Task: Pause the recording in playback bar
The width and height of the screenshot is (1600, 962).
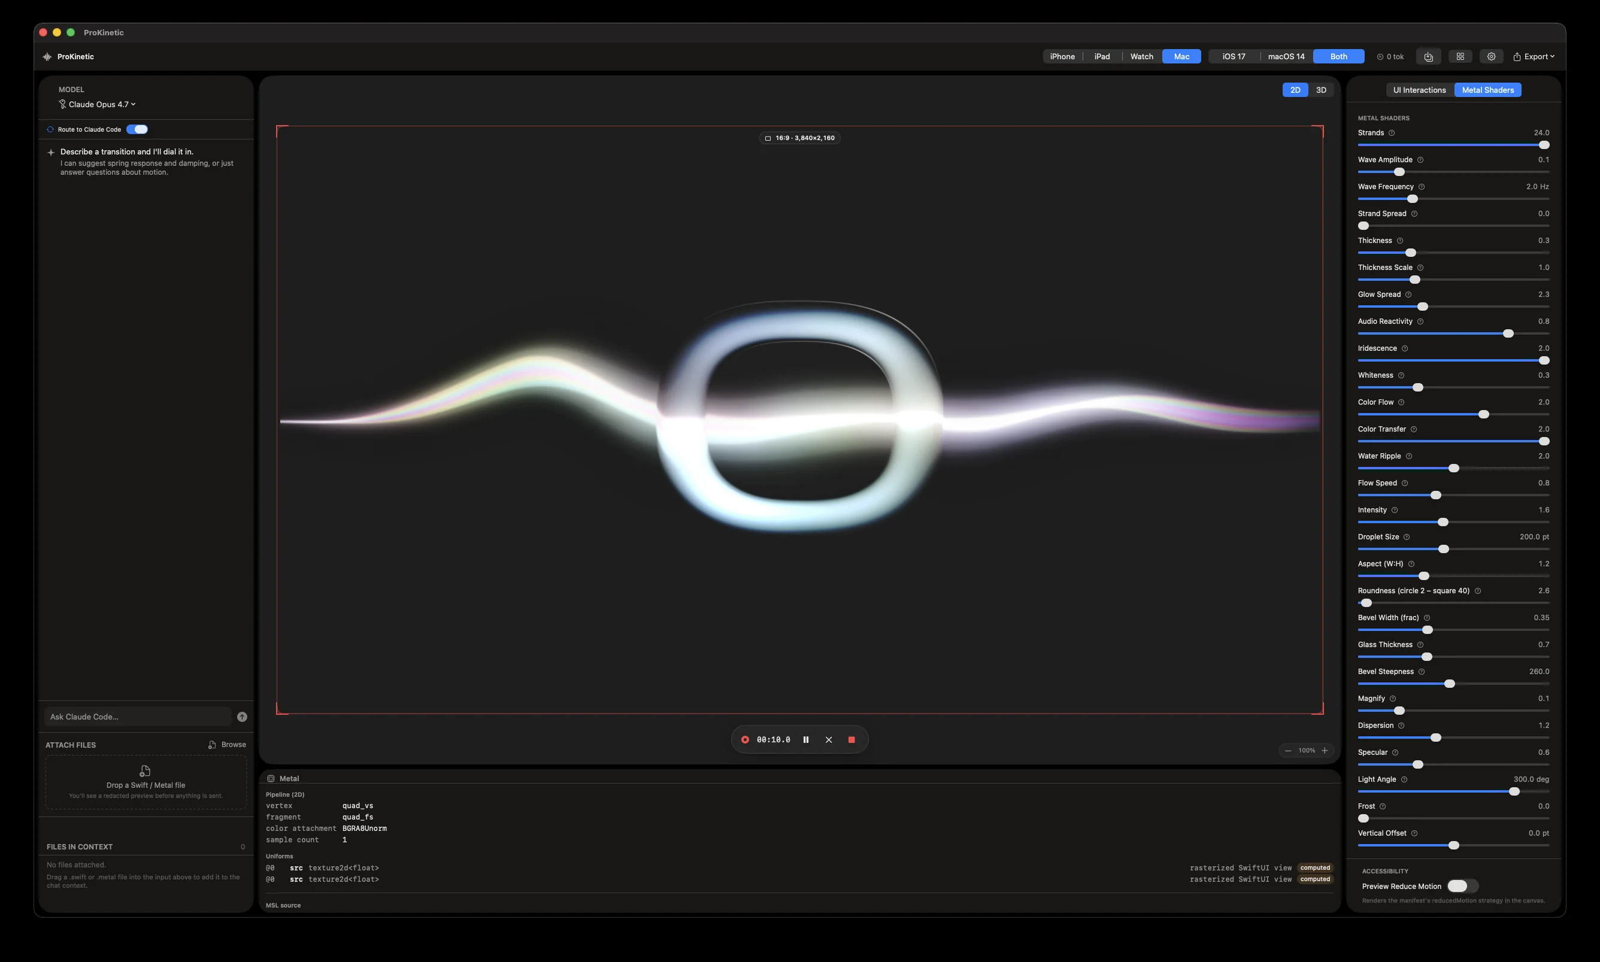Action: (806, 740)
